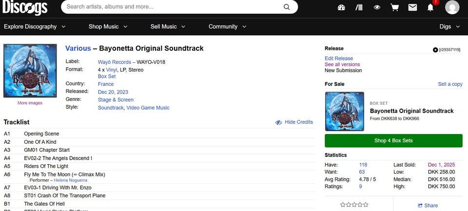Expand the Shop Music menu
The image size is (468, 211).
pos(108,27)
